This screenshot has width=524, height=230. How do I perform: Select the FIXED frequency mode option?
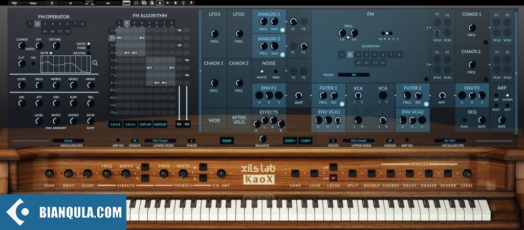coord(89,48)
